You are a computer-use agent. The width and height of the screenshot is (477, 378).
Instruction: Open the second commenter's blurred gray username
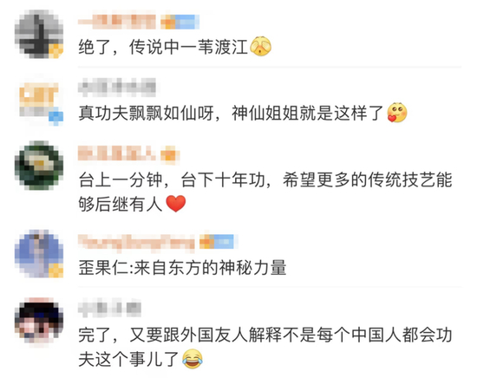tap(117, 87)
